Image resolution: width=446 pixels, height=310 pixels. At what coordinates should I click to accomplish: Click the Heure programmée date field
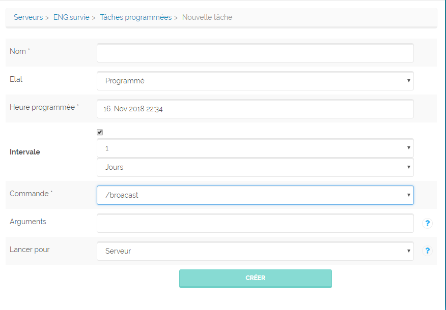(x=255, y=109)
